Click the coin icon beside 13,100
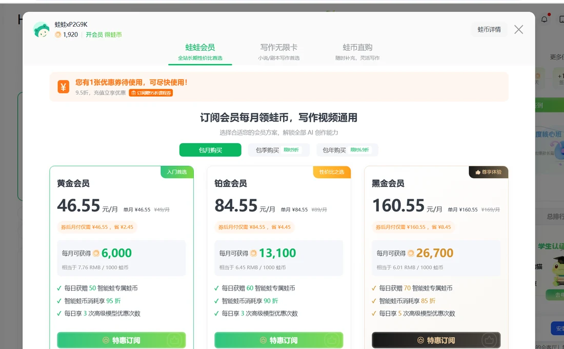Viewport: 564px width, 349px height. pos(254,253)
